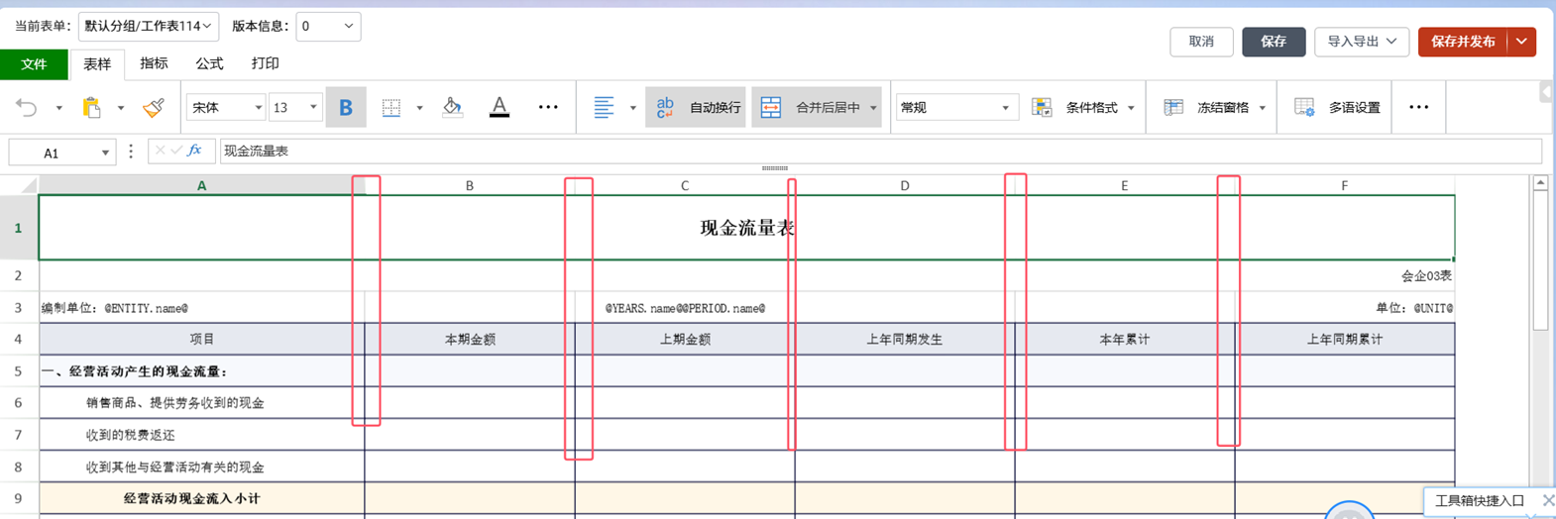The image size is (1556, 519).
Task: Click the 保存并发布 button
Action: pos(1463,42)
